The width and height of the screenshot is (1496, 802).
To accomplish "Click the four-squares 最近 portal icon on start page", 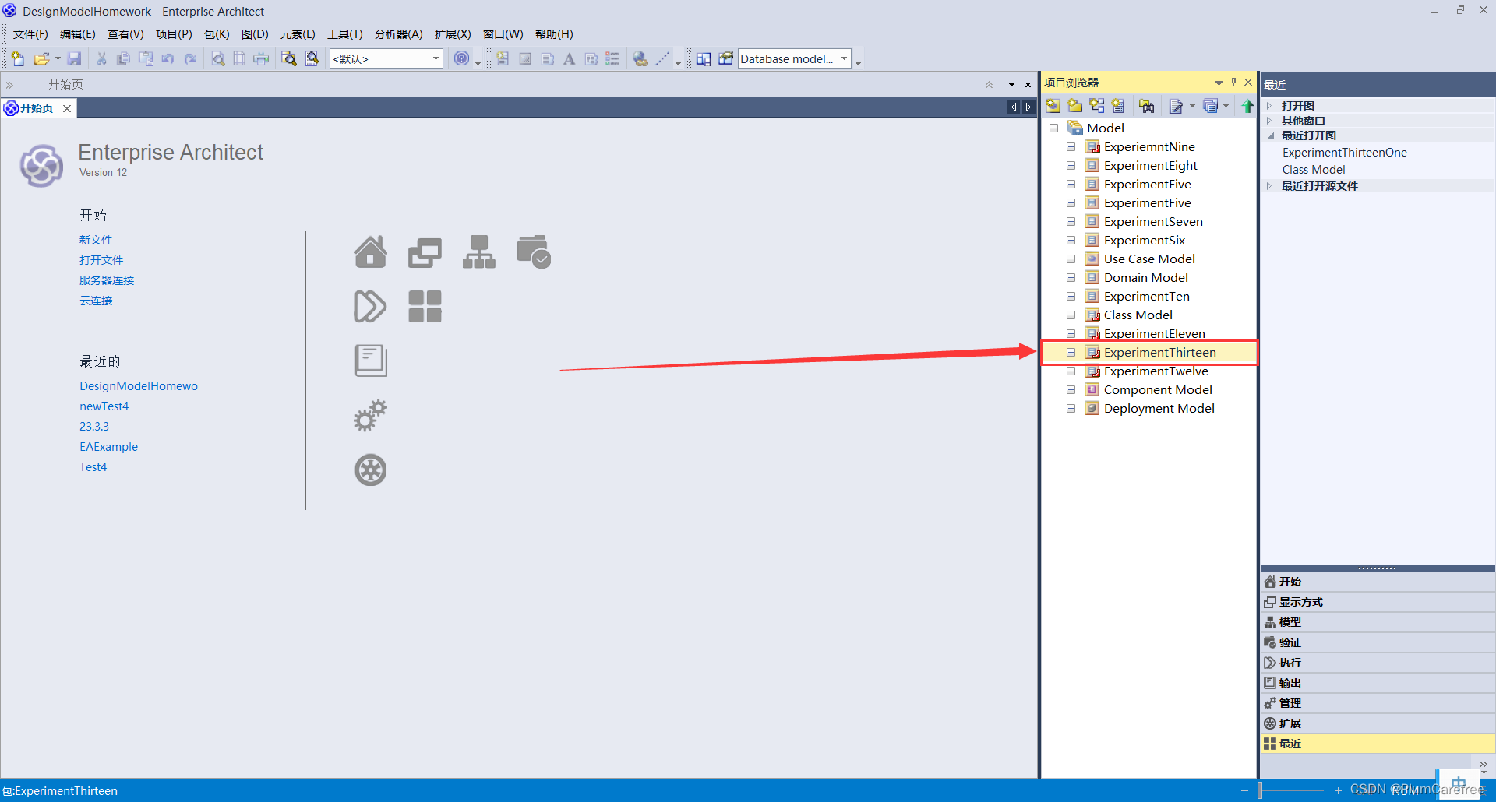I will click(x=425, y=306).
